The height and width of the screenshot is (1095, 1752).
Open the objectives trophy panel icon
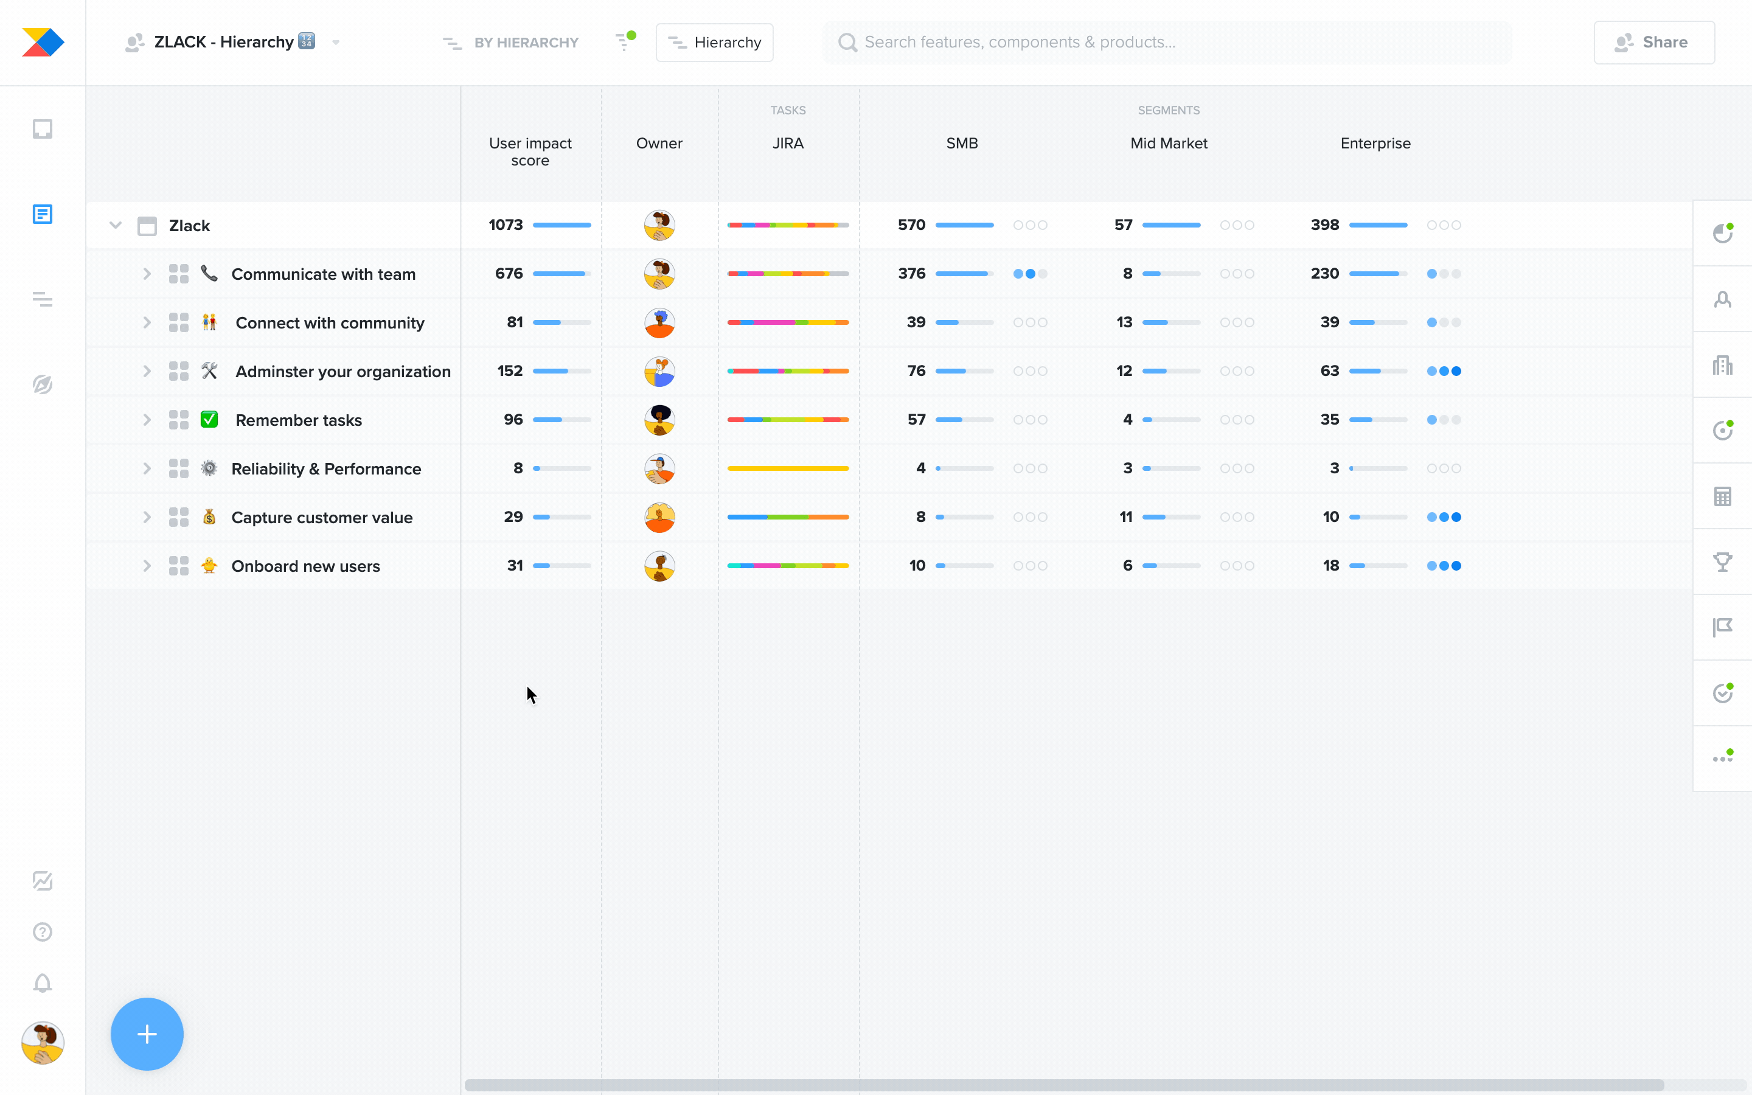click(x=1722, y=562)
